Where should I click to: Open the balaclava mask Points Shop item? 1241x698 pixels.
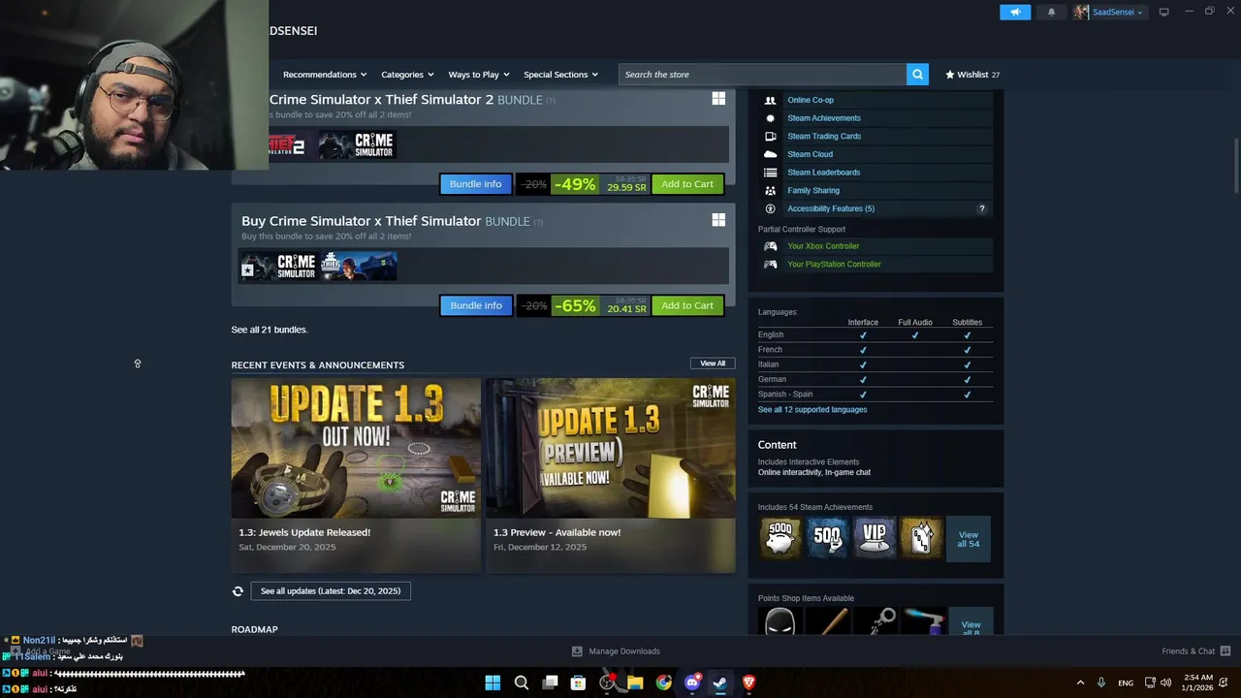pos(780,621)
